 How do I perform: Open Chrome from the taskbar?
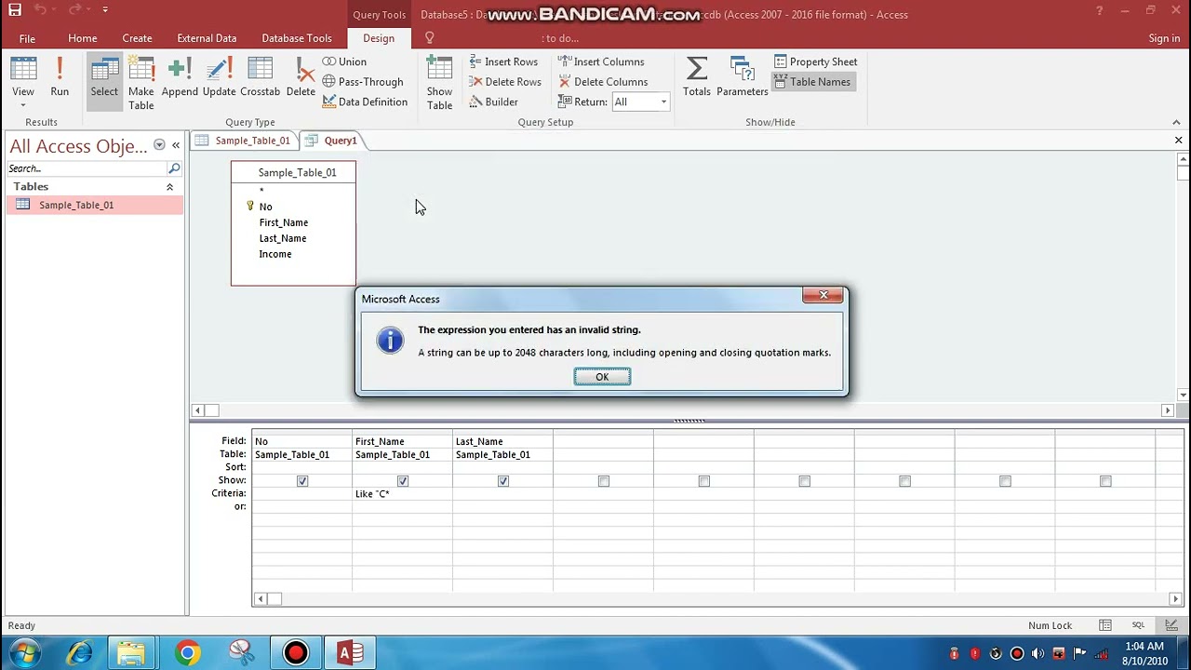tap(187, 653)
